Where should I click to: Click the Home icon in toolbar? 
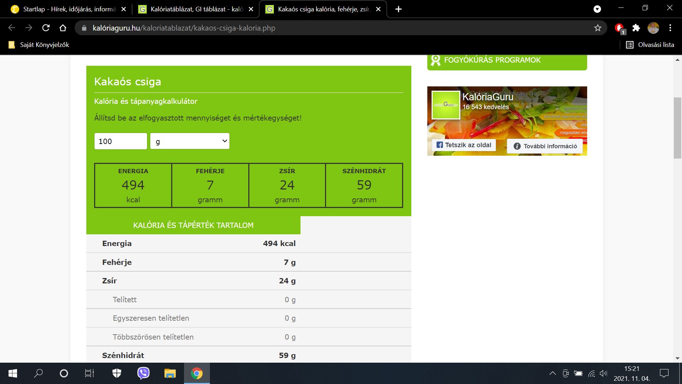(63, 28)
